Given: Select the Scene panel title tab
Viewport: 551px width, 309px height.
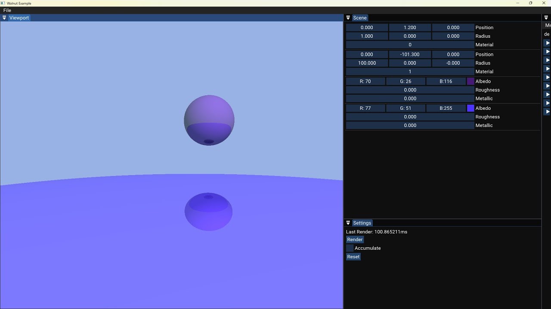Looking at the screenshot, I should coord(360,18).
